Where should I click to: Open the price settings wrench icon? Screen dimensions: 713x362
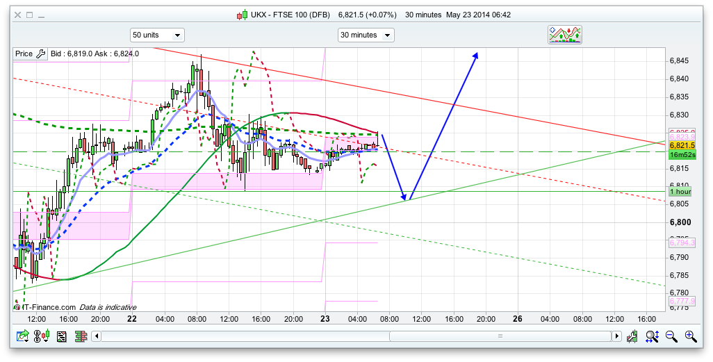tap(40, 54)
